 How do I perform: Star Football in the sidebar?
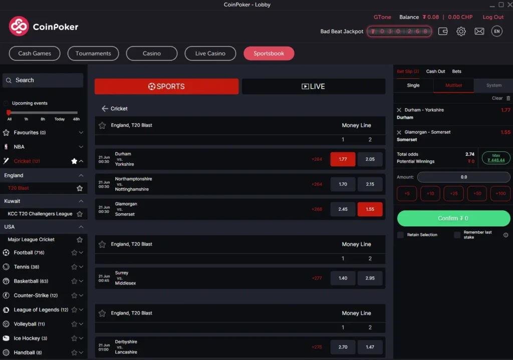(x=74, y=252)
